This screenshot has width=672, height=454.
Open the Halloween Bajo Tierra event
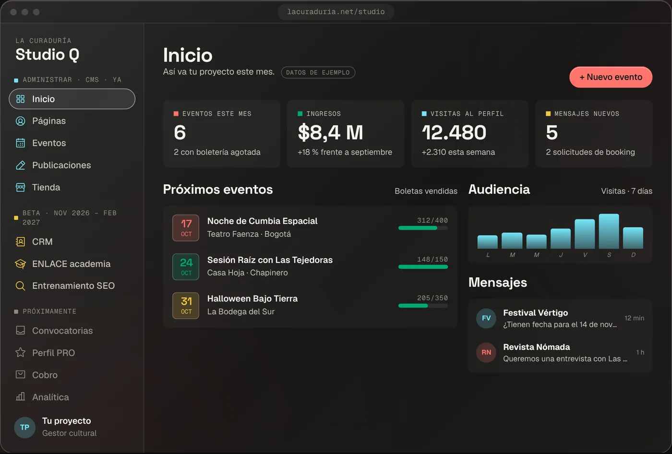click(x=310, y=305)
